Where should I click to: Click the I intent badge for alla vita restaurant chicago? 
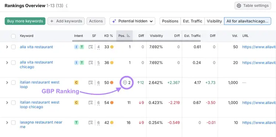76,62
